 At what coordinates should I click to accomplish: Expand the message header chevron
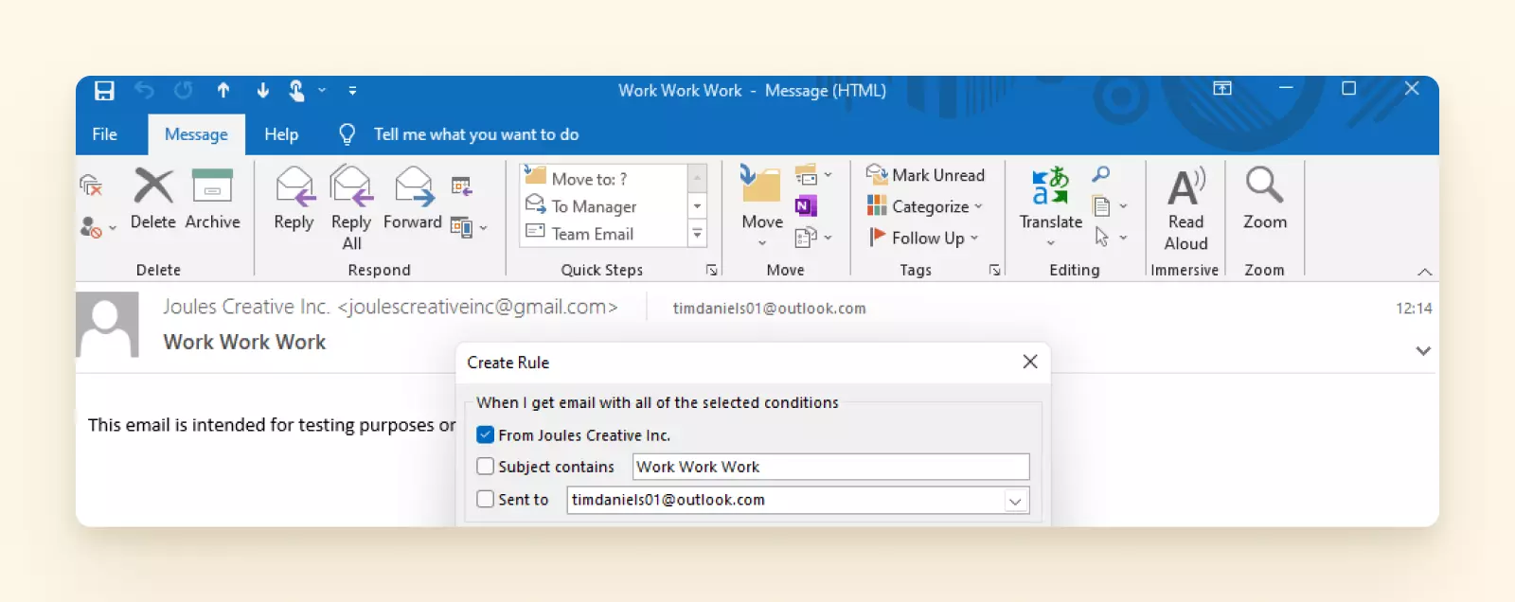coord(1422,350)
